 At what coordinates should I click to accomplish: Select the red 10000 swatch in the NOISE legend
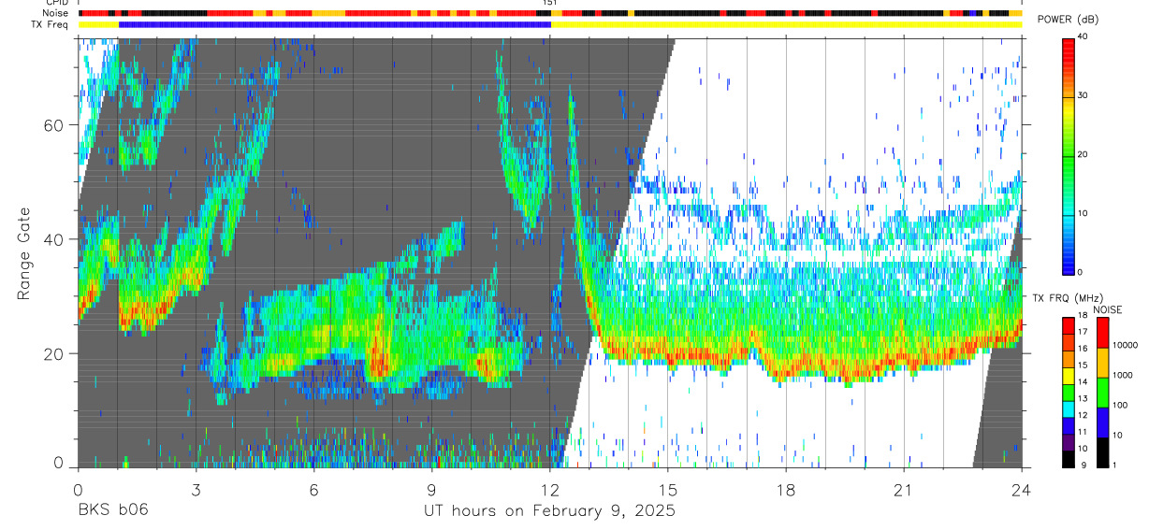coord(1102,333)
